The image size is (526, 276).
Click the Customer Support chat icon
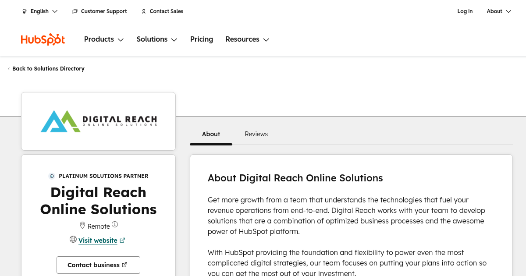(x=75, y=11)
